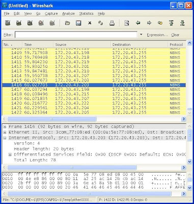Select packet 1422 from 172.20.43.205
Image resolution: width=194 pixels, height=204 pixels.
pos(94,112)
